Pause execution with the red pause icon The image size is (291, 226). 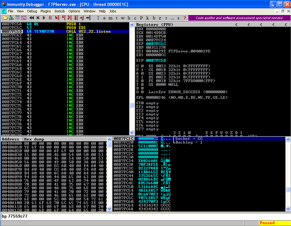[x=50, y=18]
